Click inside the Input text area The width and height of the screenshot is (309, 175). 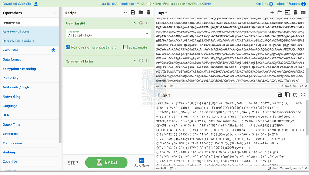[x=230, y=51]
